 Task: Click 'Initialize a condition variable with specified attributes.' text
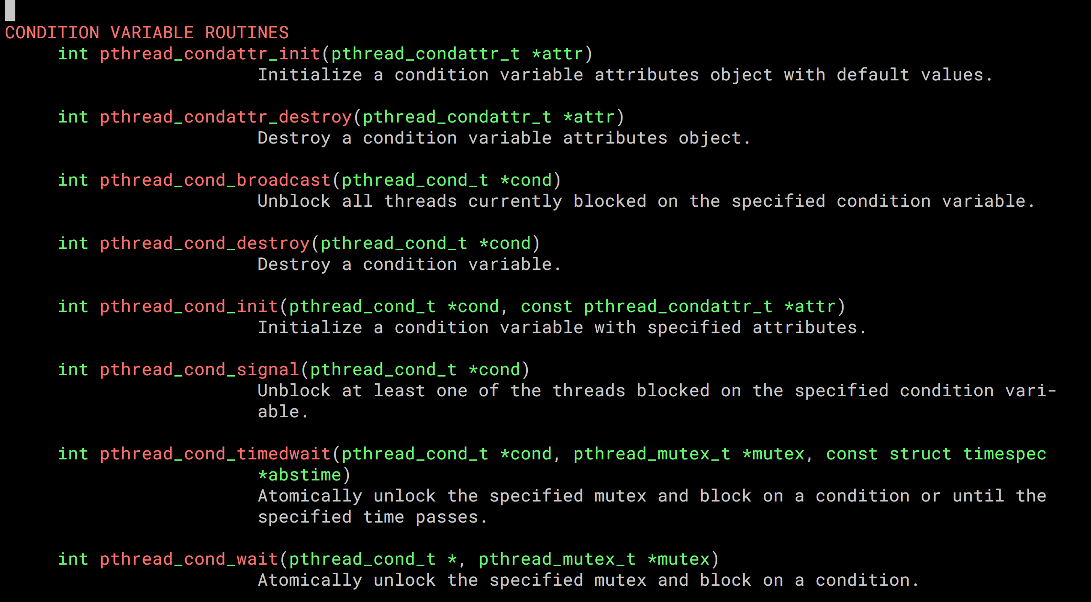(562, 327)
